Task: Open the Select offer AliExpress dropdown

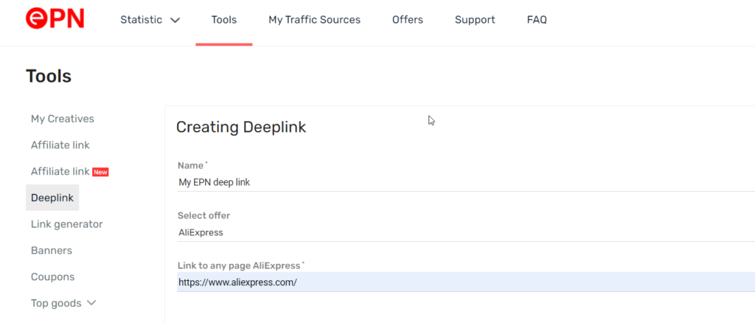Action: (x=466, y=233)
